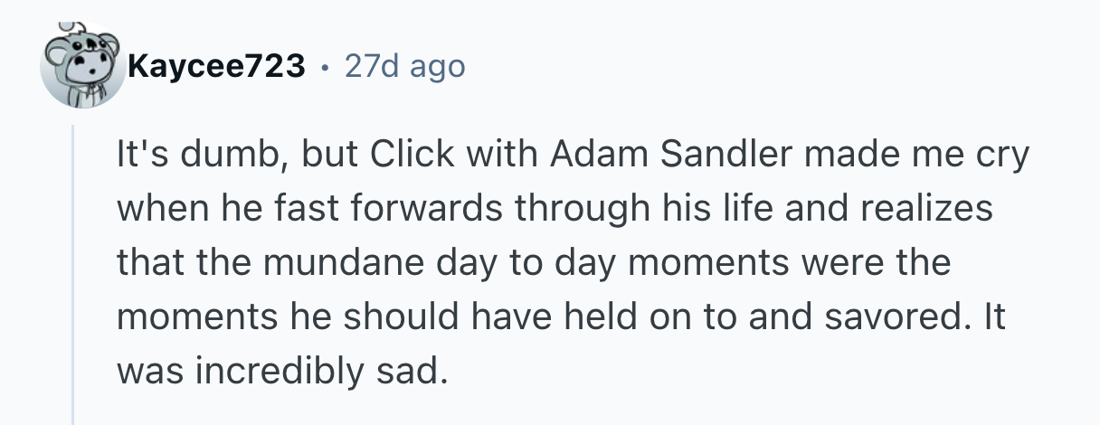Click the dot separator before the timestamp
Image resolution: width=1100 pixels, height=425 pixels.
click(324, 67)
